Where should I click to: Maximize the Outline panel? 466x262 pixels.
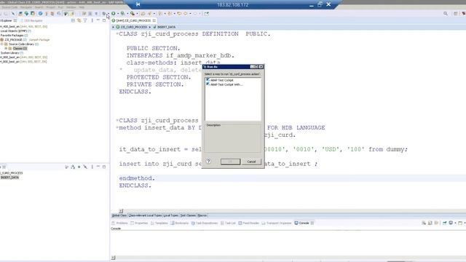[x=104, y=167]
